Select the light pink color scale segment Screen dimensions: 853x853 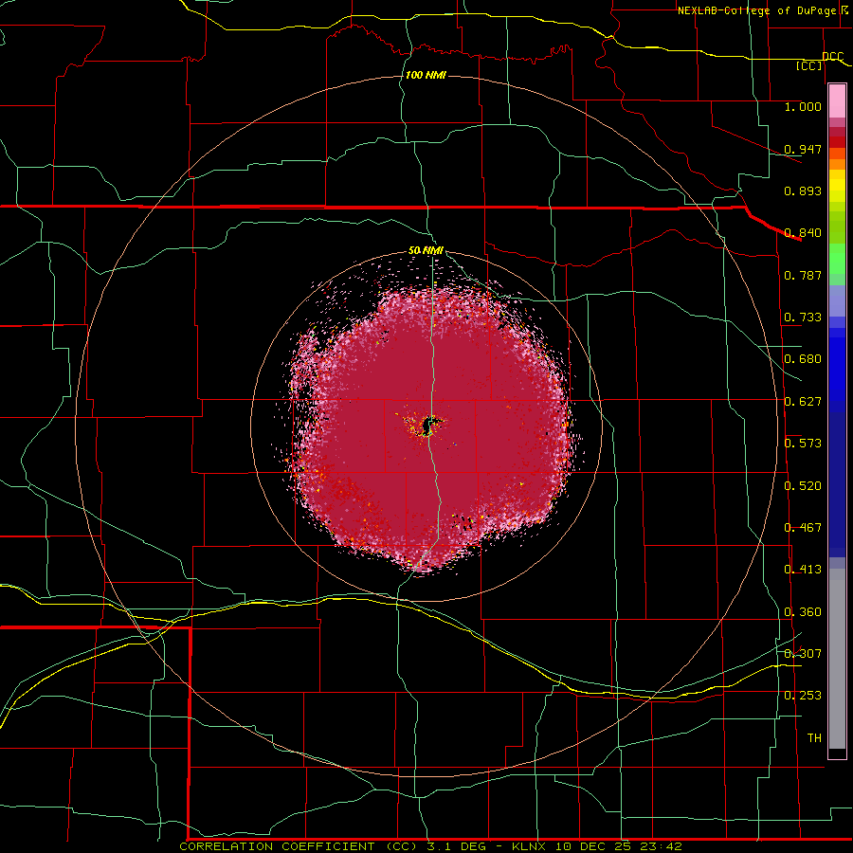pyautogui.click(x=837, y=101)
